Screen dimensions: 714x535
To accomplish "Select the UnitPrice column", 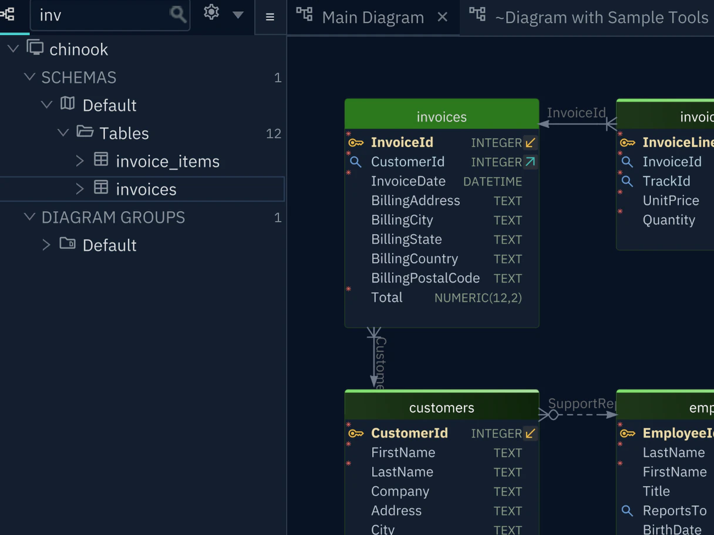I will [671, 201].
